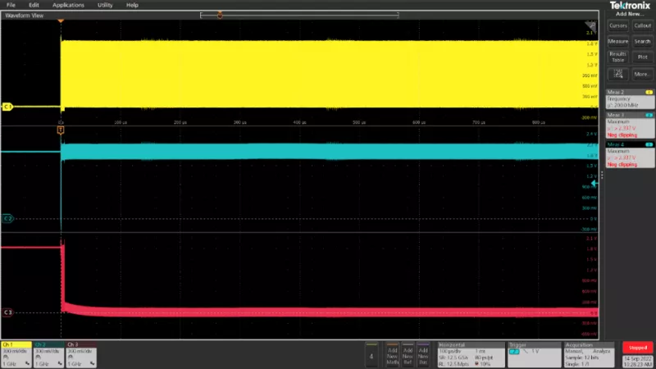Click the Cursors button
Viewport: 656px width, 369px height.
point(617,25)
